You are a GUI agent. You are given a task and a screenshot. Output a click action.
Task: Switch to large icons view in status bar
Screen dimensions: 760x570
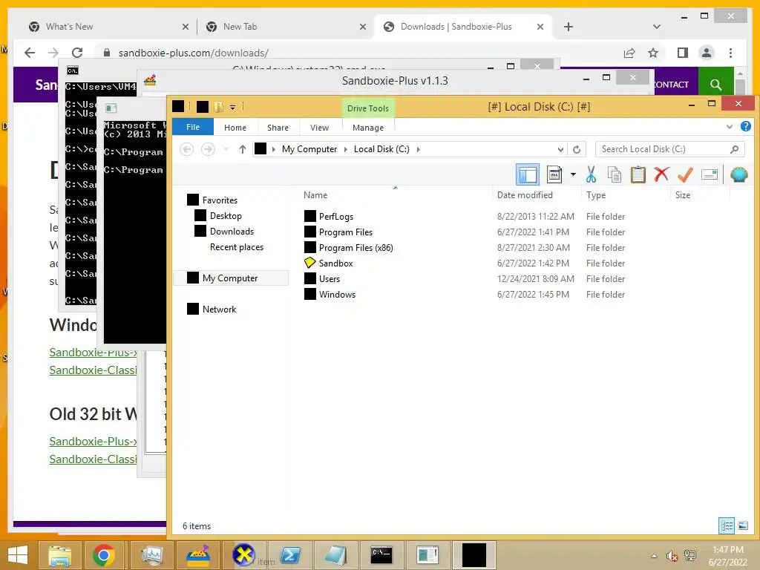[742, 525]
